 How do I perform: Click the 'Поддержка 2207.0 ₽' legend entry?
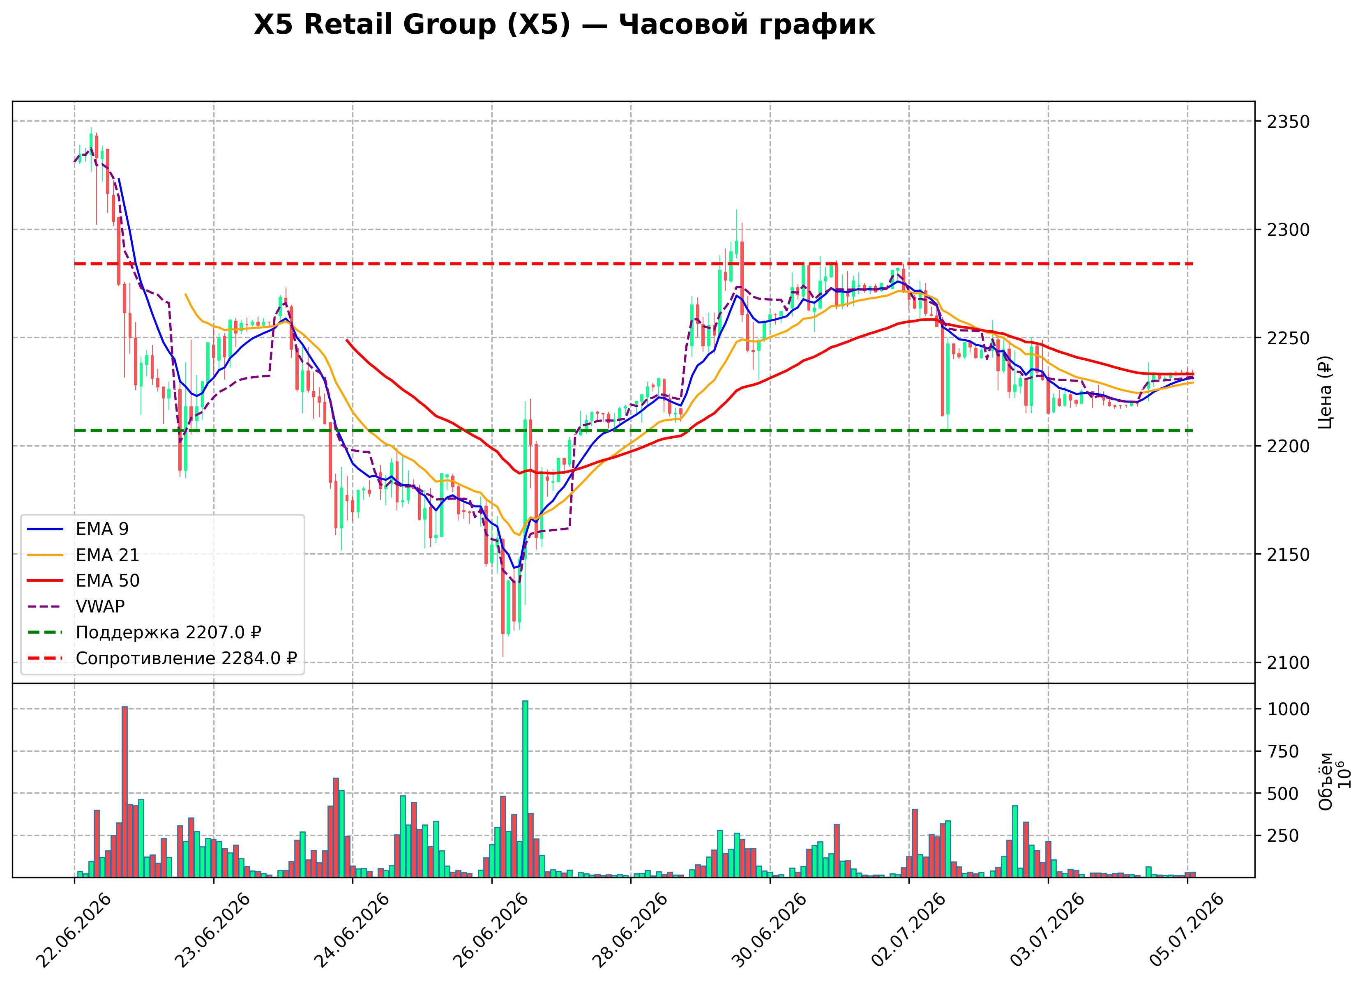(145, 632)
